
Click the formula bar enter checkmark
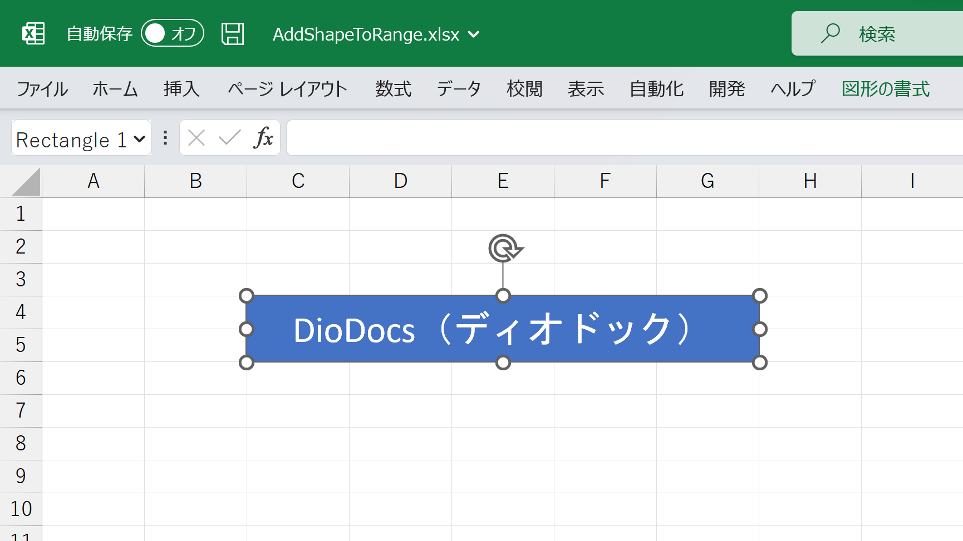tap(229, 137)
